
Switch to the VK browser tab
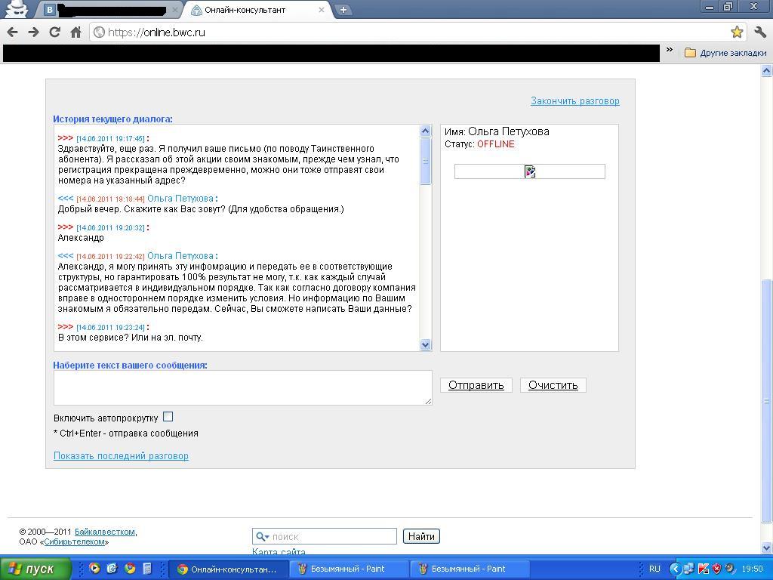[109, 10]
